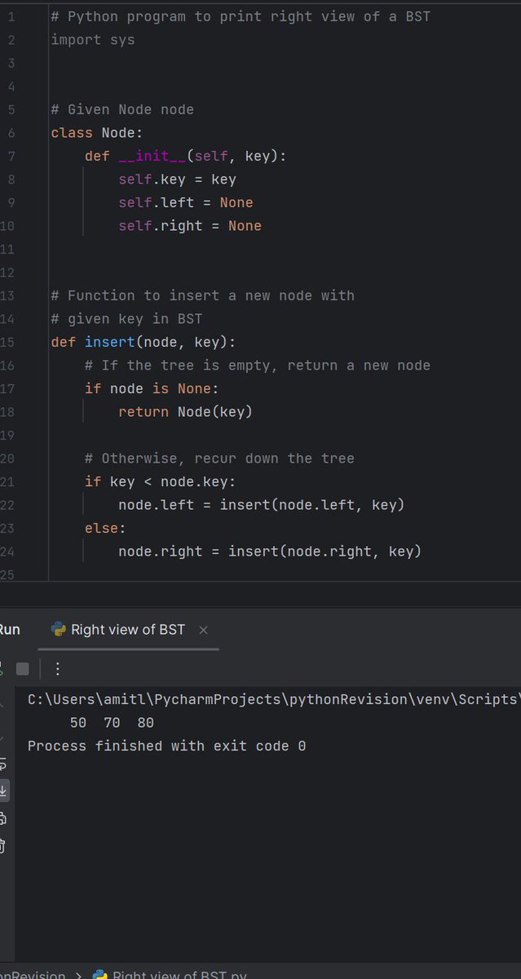Click 'self.key = key' on line 8
The height and width of the screenshot is (979, 521).
point(177,179)
